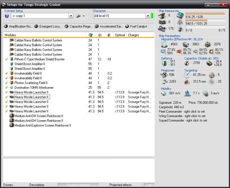This screenshot has width=230, height=188.
Task: Switch to the Drones tab
Action: 8,185
